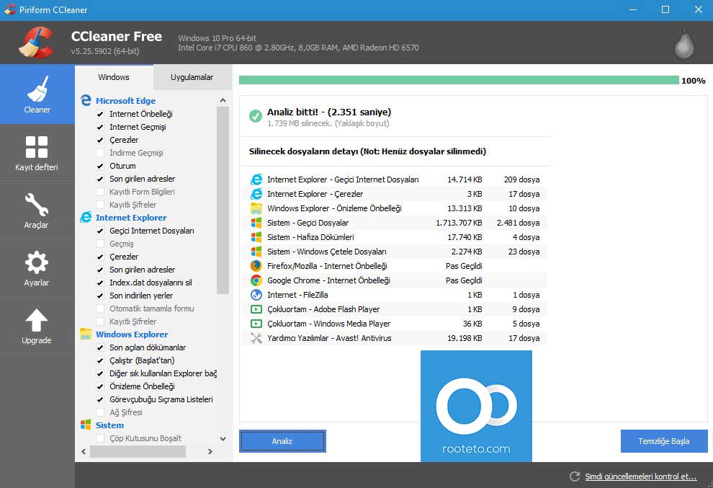Collapse the Internet Explorer category heading

pyautogui.click(x=131, y=218)
